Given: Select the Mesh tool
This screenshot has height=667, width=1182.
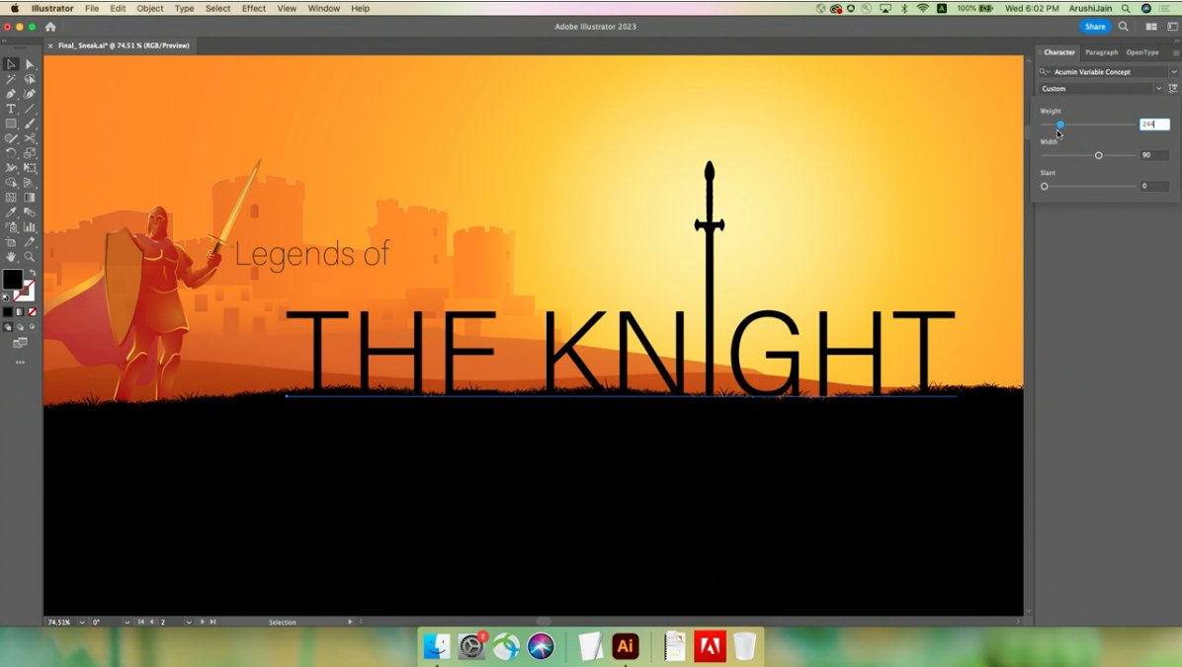Looking at the screenshot, I should point(11,198).
